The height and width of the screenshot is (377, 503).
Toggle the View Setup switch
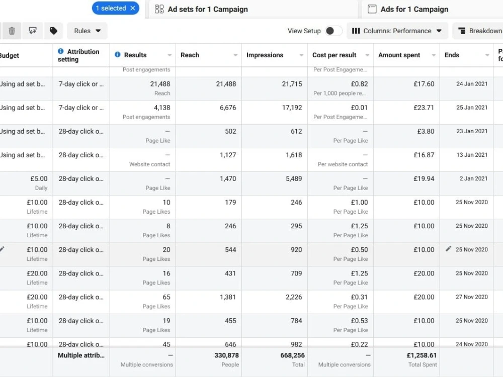333,31
